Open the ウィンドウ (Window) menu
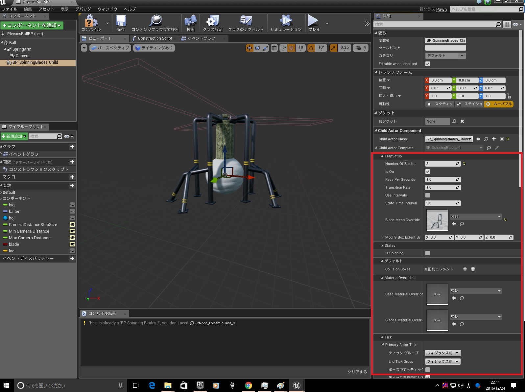 tap(107, 9)
